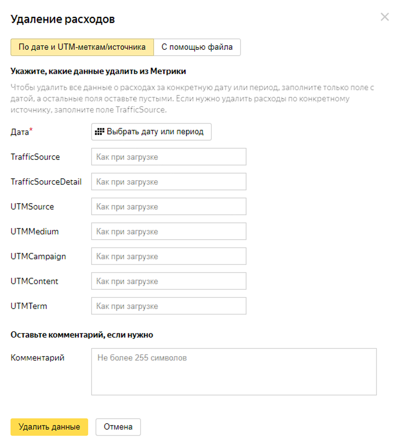Focus the UTMMedium text field

[169, 232]
